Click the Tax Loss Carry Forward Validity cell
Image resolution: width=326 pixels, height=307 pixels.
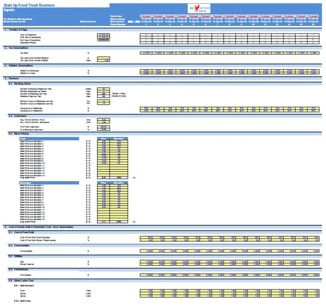[104, 60]
